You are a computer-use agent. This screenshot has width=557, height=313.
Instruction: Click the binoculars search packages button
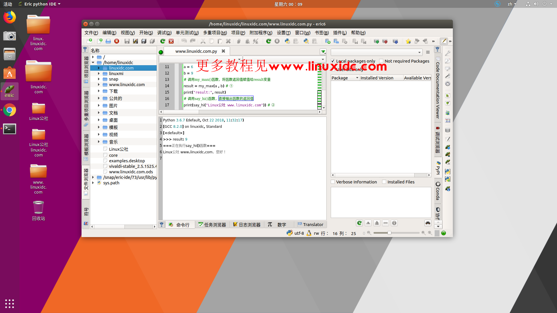point(428,223)
